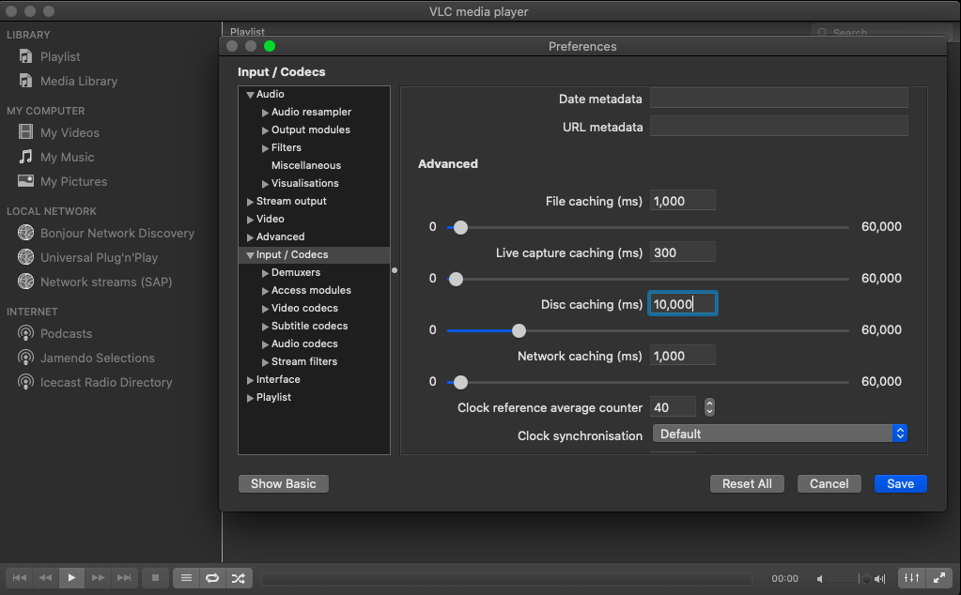Click the Network caching slider
Viewport: 961px width, 595px height.
(x=648, y=382)
